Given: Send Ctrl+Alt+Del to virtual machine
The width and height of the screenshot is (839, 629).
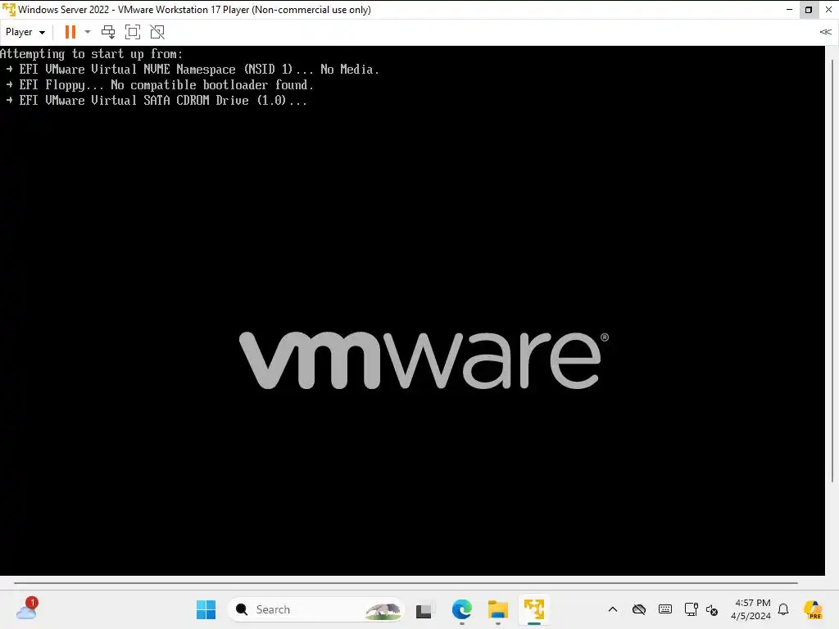Looking at the screenshot, I should [108, 32].
